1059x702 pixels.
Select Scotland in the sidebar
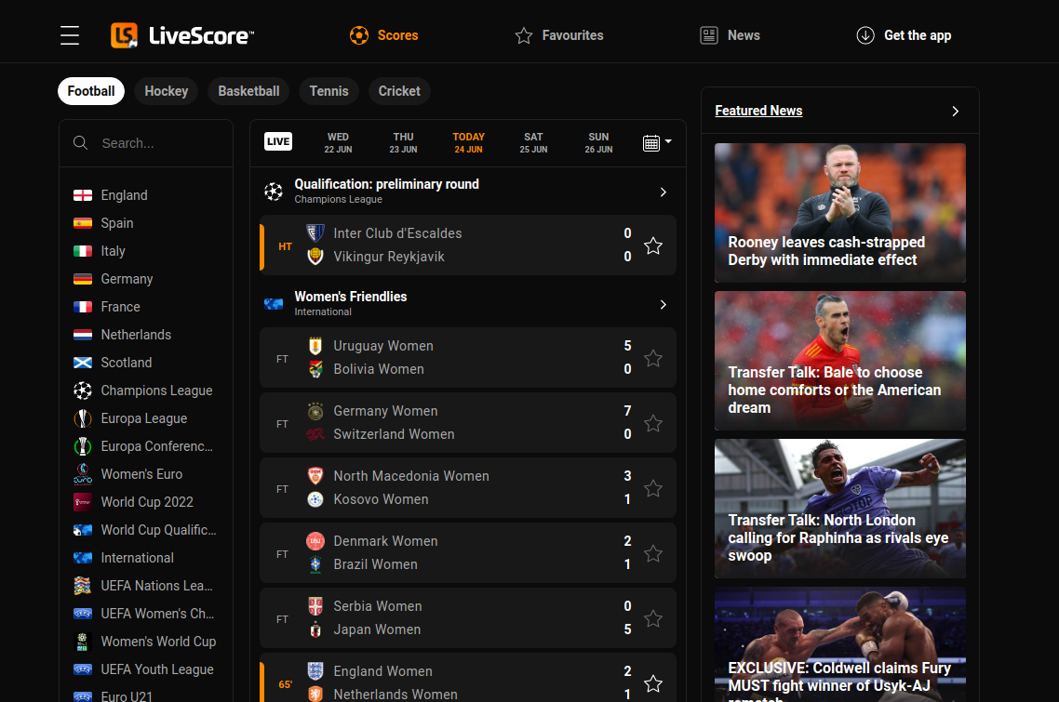(x=127, y=363)
